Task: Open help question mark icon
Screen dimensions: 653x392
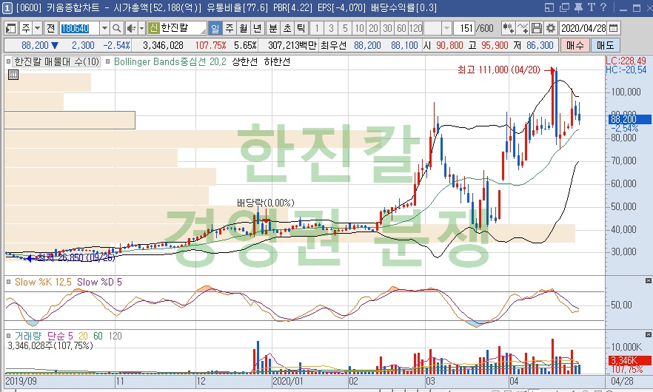Action: tap(603, 7)
